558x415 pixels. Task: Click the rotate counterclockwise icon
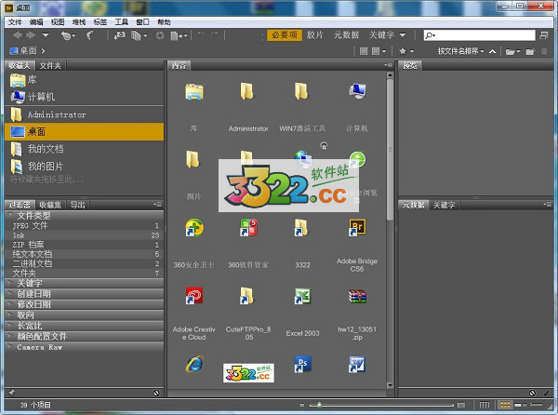(x=201, y=35)
